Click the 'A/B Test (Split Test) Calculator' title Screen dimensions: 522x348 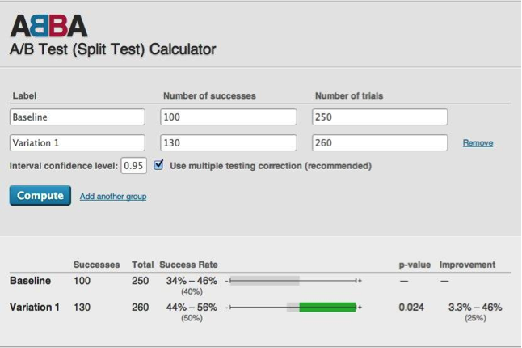pyautogui.click(x=112, y=49)
